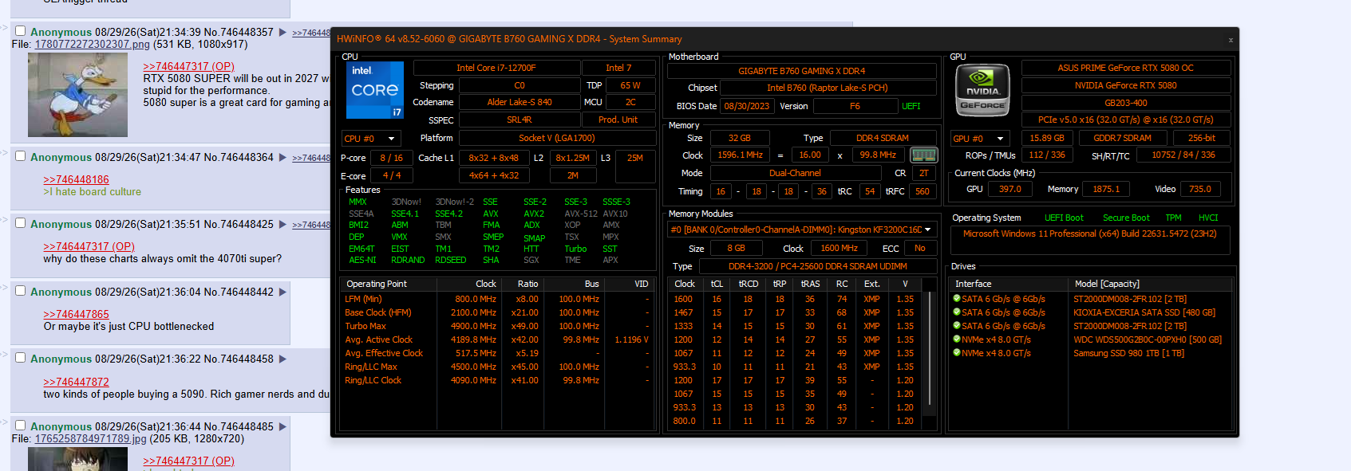
Task: Click the NVIDIA GeForce logo
Action: (x=982, y=91)
